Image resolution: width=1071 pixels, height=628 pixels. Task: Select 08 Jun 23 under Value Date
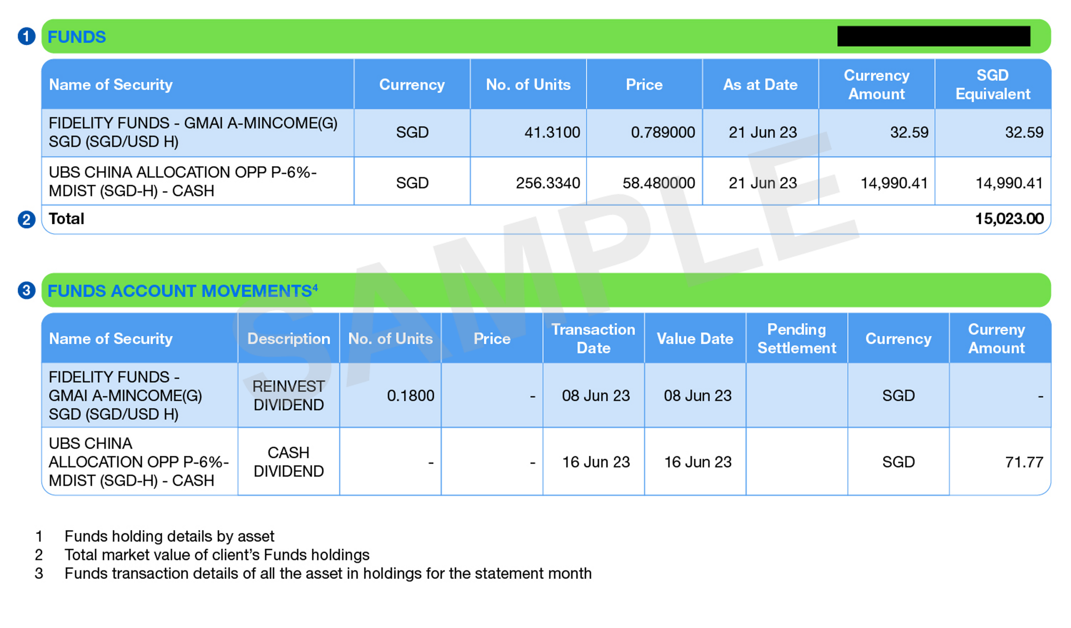(x=698, y=396)
